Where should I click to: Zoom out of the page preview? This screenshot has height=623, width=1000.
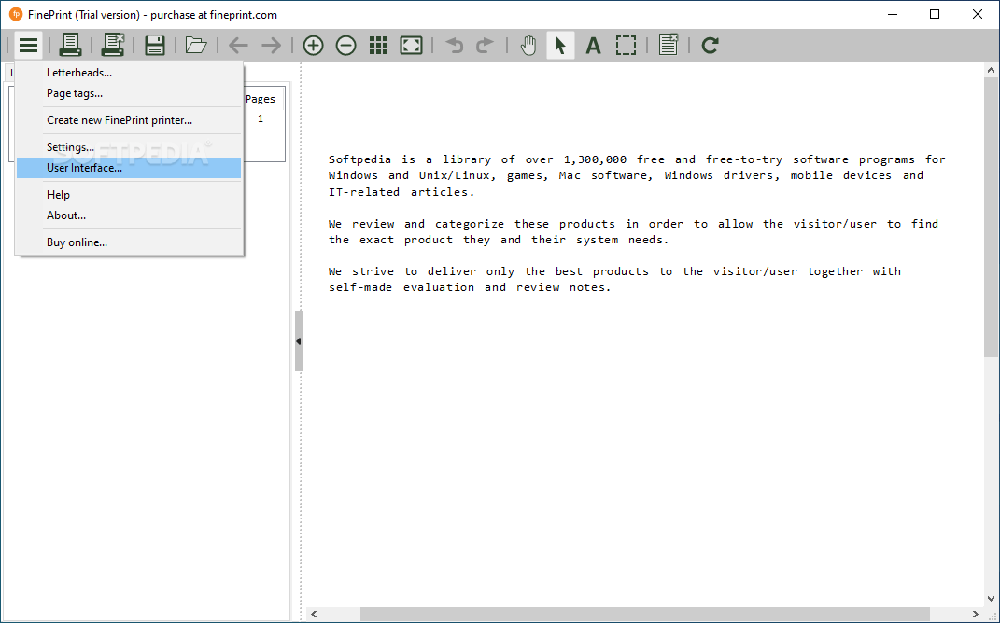[x=345, y=44]
